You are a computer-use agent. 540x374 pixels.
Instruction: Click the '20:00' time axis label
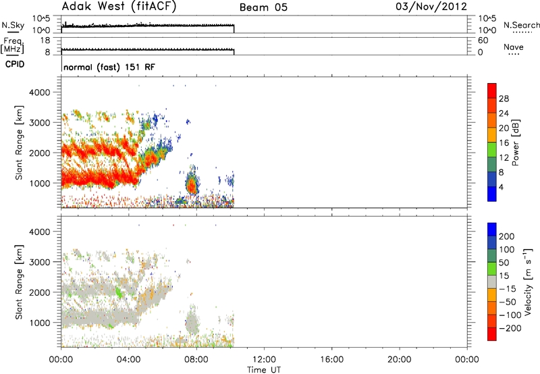(x=400, y=360)
